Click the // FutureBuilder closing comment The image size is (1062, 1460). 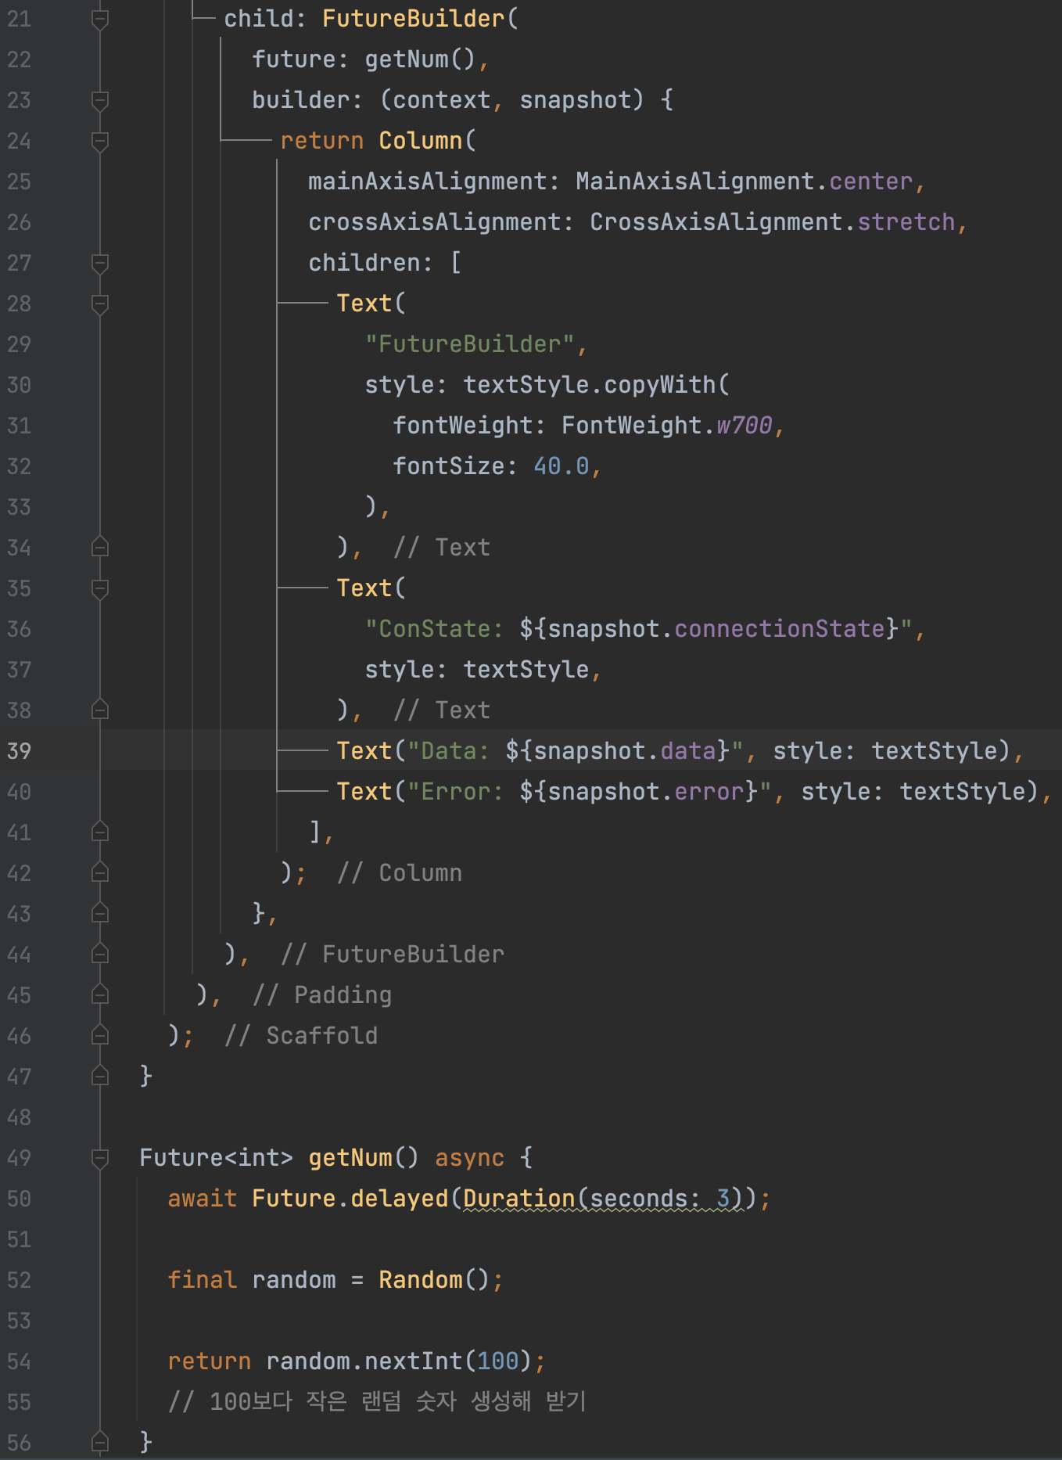(393, 955)
